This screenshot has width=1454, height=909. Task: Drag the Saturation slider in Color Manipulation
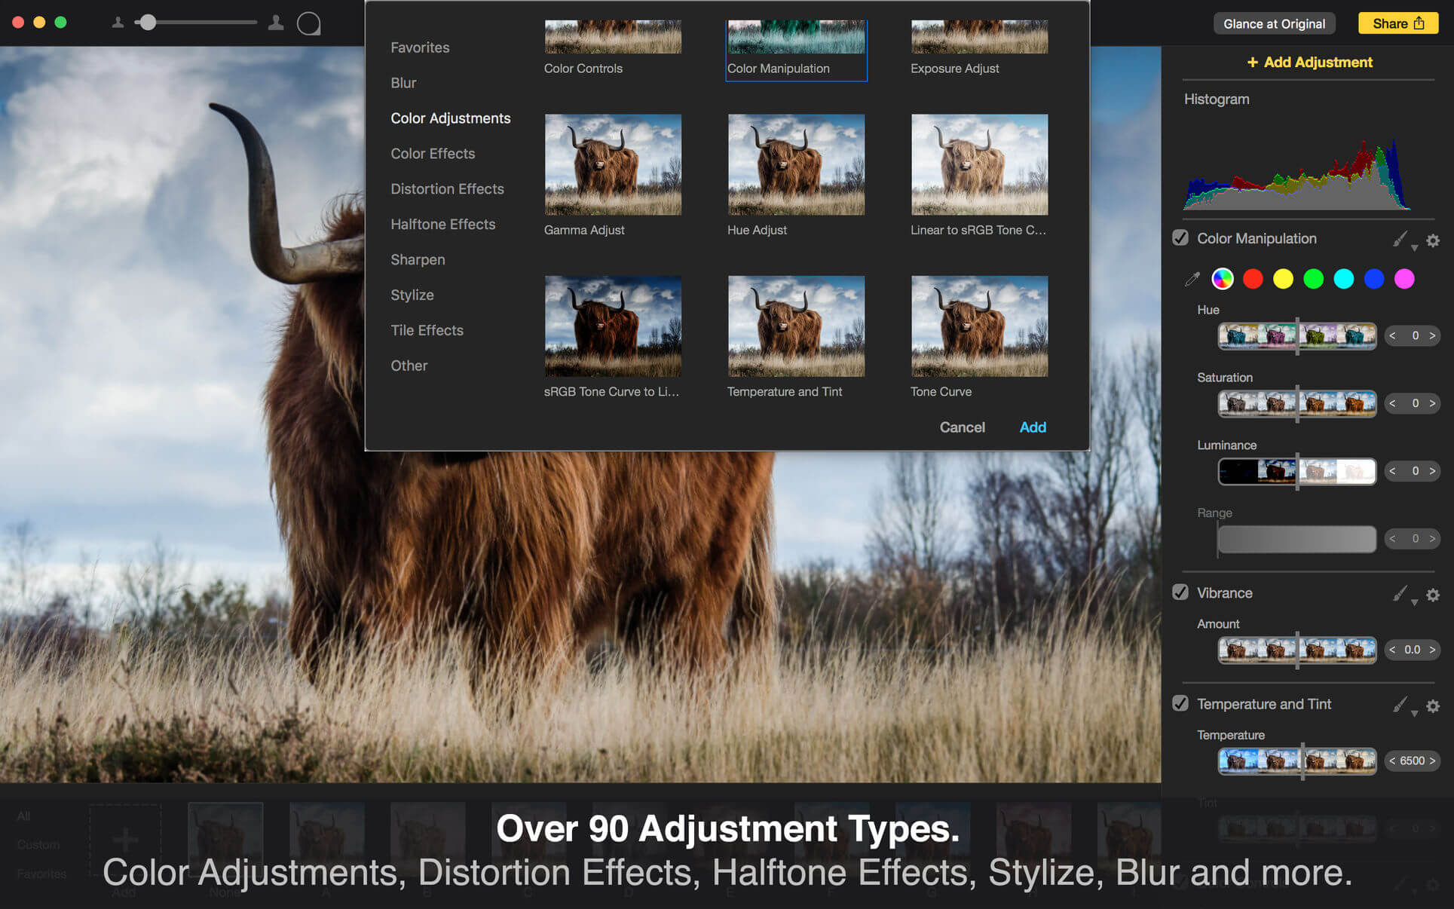pos(1296,403)
